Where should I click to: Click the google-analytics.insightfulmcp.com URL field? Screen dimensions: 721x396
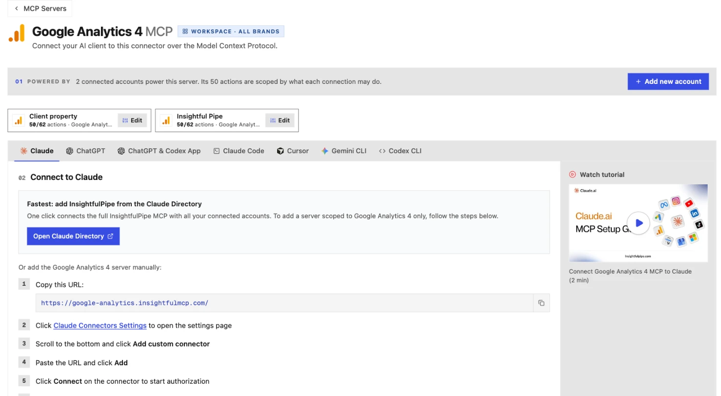pos(284,303)
